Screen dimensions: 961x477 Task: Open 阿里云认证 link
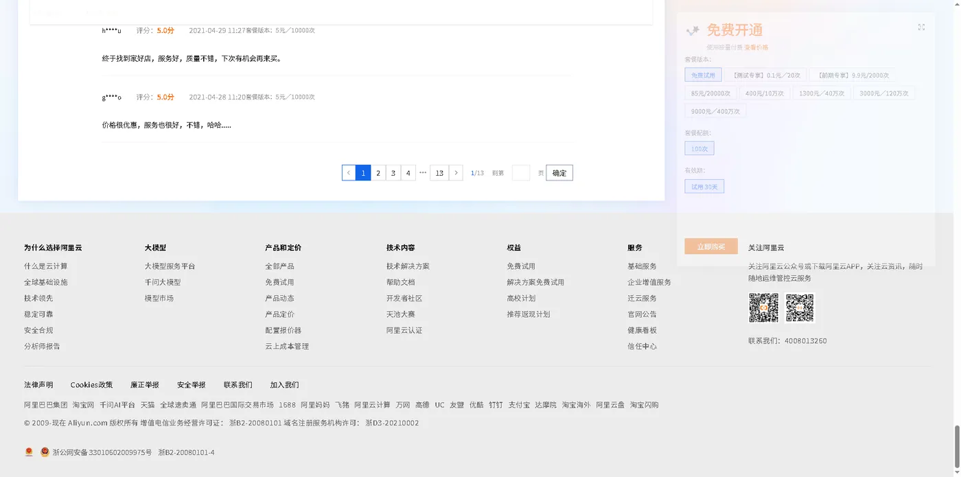pos(404,330)
